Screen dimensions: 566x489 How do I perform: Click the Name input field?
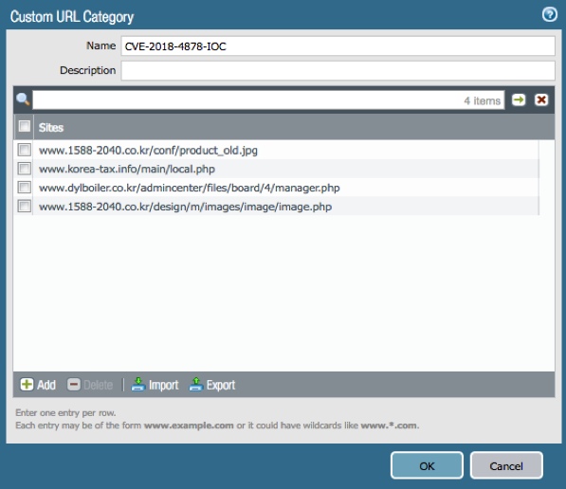[338, 45]
